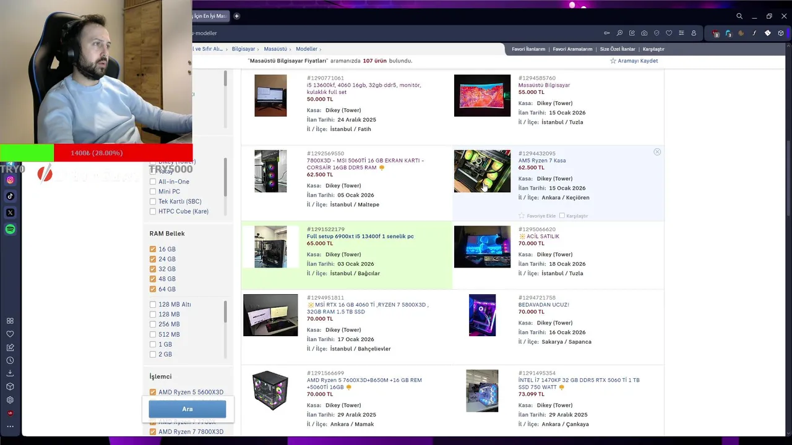This screenshot has height=445, width=792.
Task: Open Favori Aramalarım menu item
Action: pyautogui.click(x=572, y=49)
